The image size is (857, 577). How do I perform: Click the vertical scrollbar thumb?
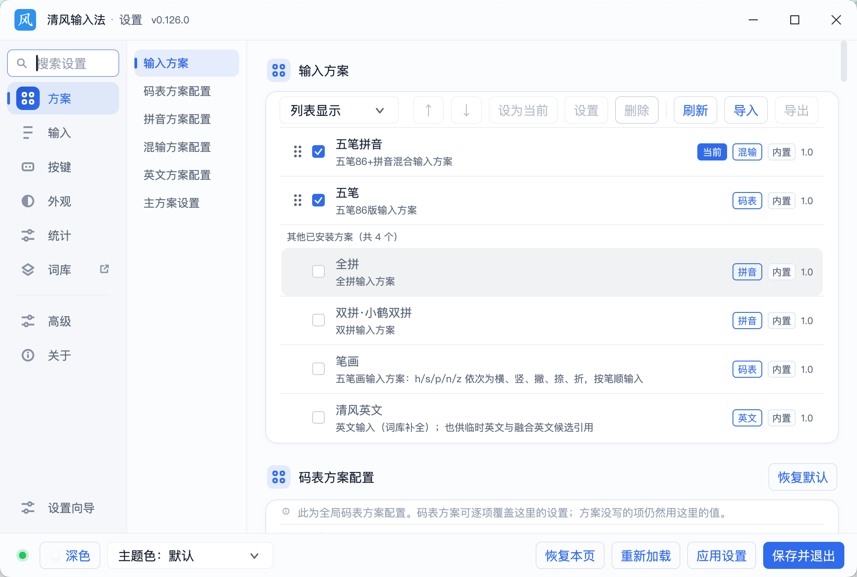click(844, 61)
